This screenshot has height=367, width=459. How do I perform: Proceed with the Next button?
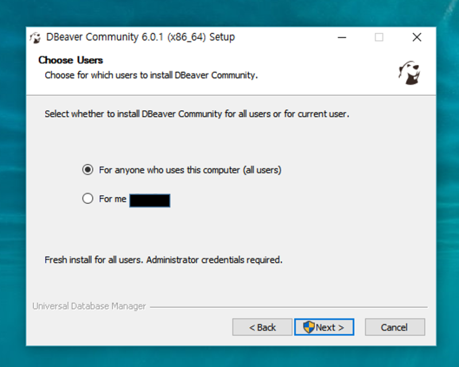pyautogui.click(x=324, y=327)
